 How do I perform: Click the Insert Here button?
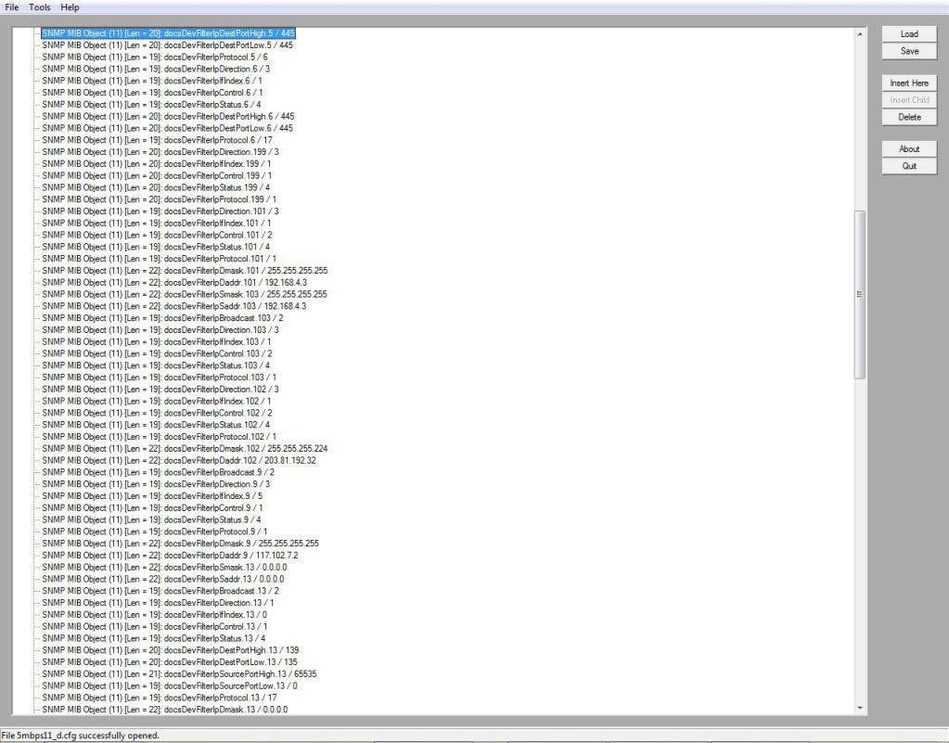click(909, 83)
